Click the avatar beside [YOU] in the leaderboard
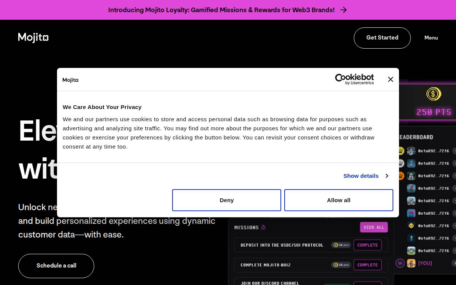The height and width of the screenshot is (285, 456). click(411, 263)
